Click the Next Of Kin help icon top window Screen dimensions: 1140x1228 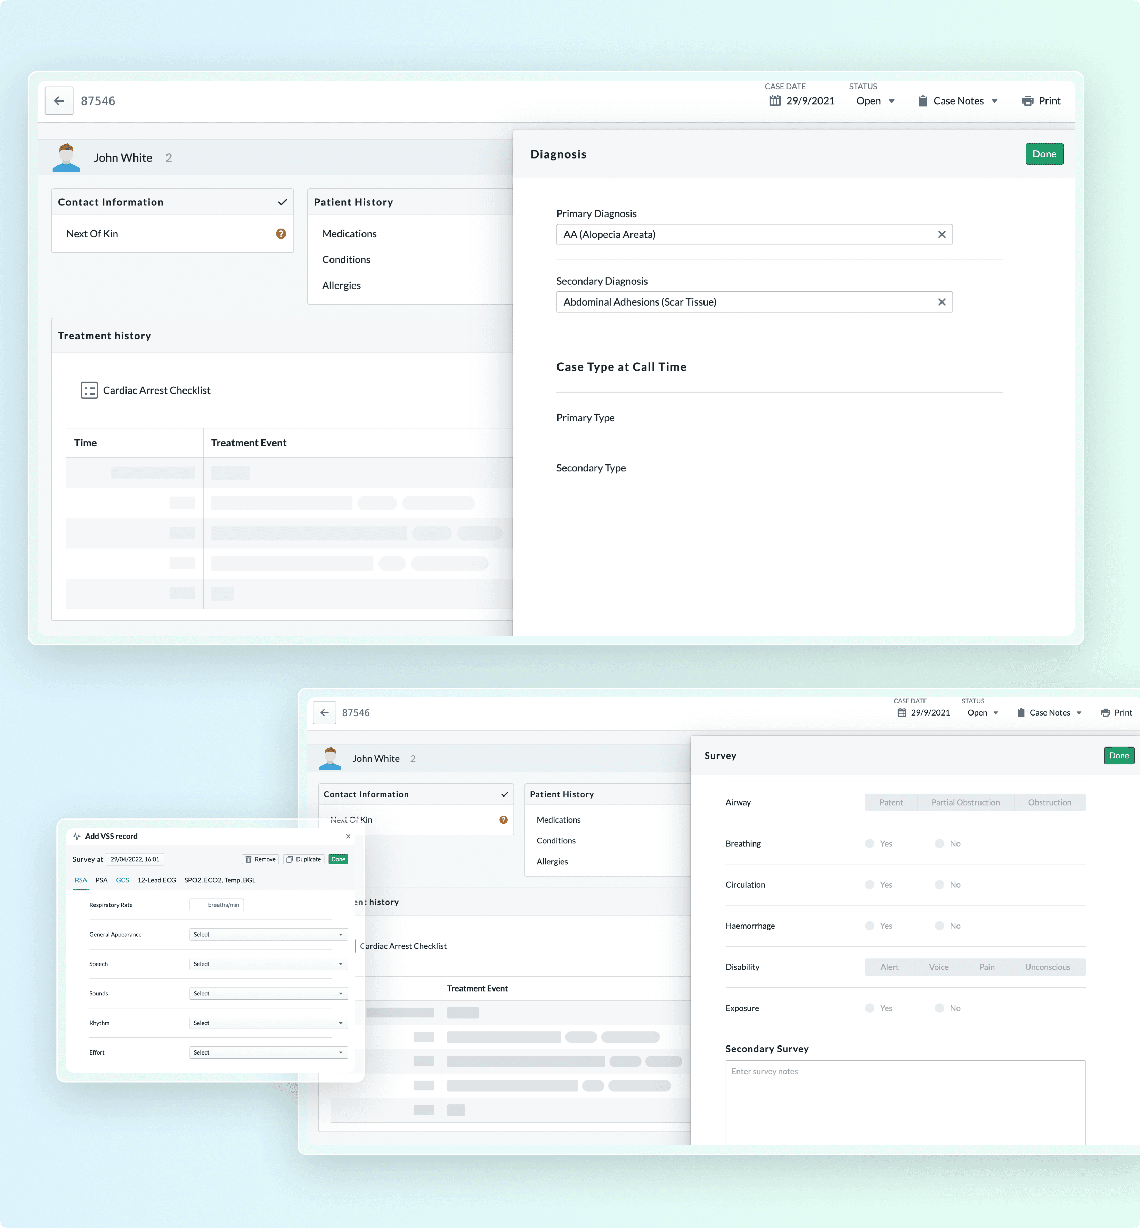click(x=281, y=234)
